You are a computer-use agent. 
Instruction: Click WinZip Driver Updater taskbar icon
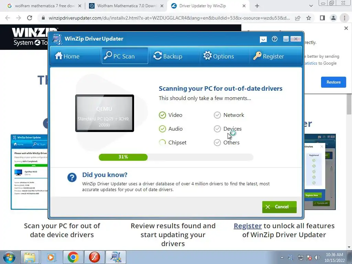(x=116, y=257)
